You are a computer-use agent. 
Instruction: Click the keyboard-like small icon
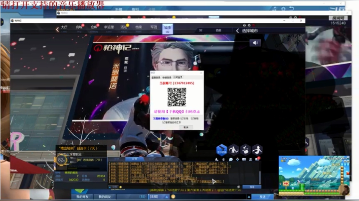(244, 159)
